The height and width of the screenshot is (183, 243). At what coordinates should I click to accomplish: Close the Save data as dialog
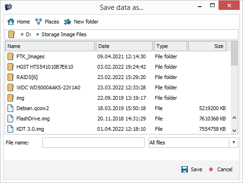[x=229, y=5]
